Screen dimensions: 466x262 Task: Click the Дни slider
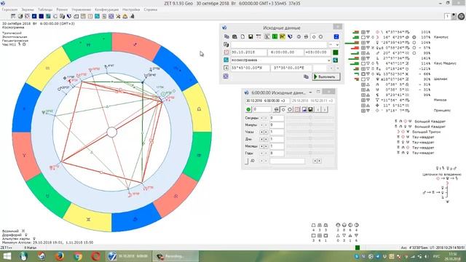pos(310,139)
